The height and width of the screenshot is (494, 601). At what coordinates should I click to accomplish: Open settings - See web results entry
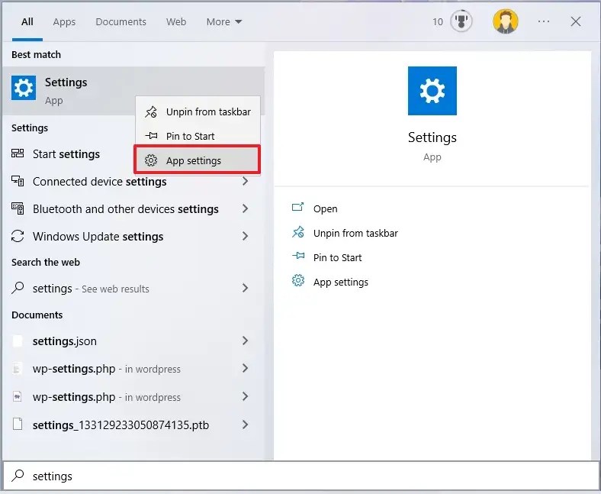pos(133,289)
